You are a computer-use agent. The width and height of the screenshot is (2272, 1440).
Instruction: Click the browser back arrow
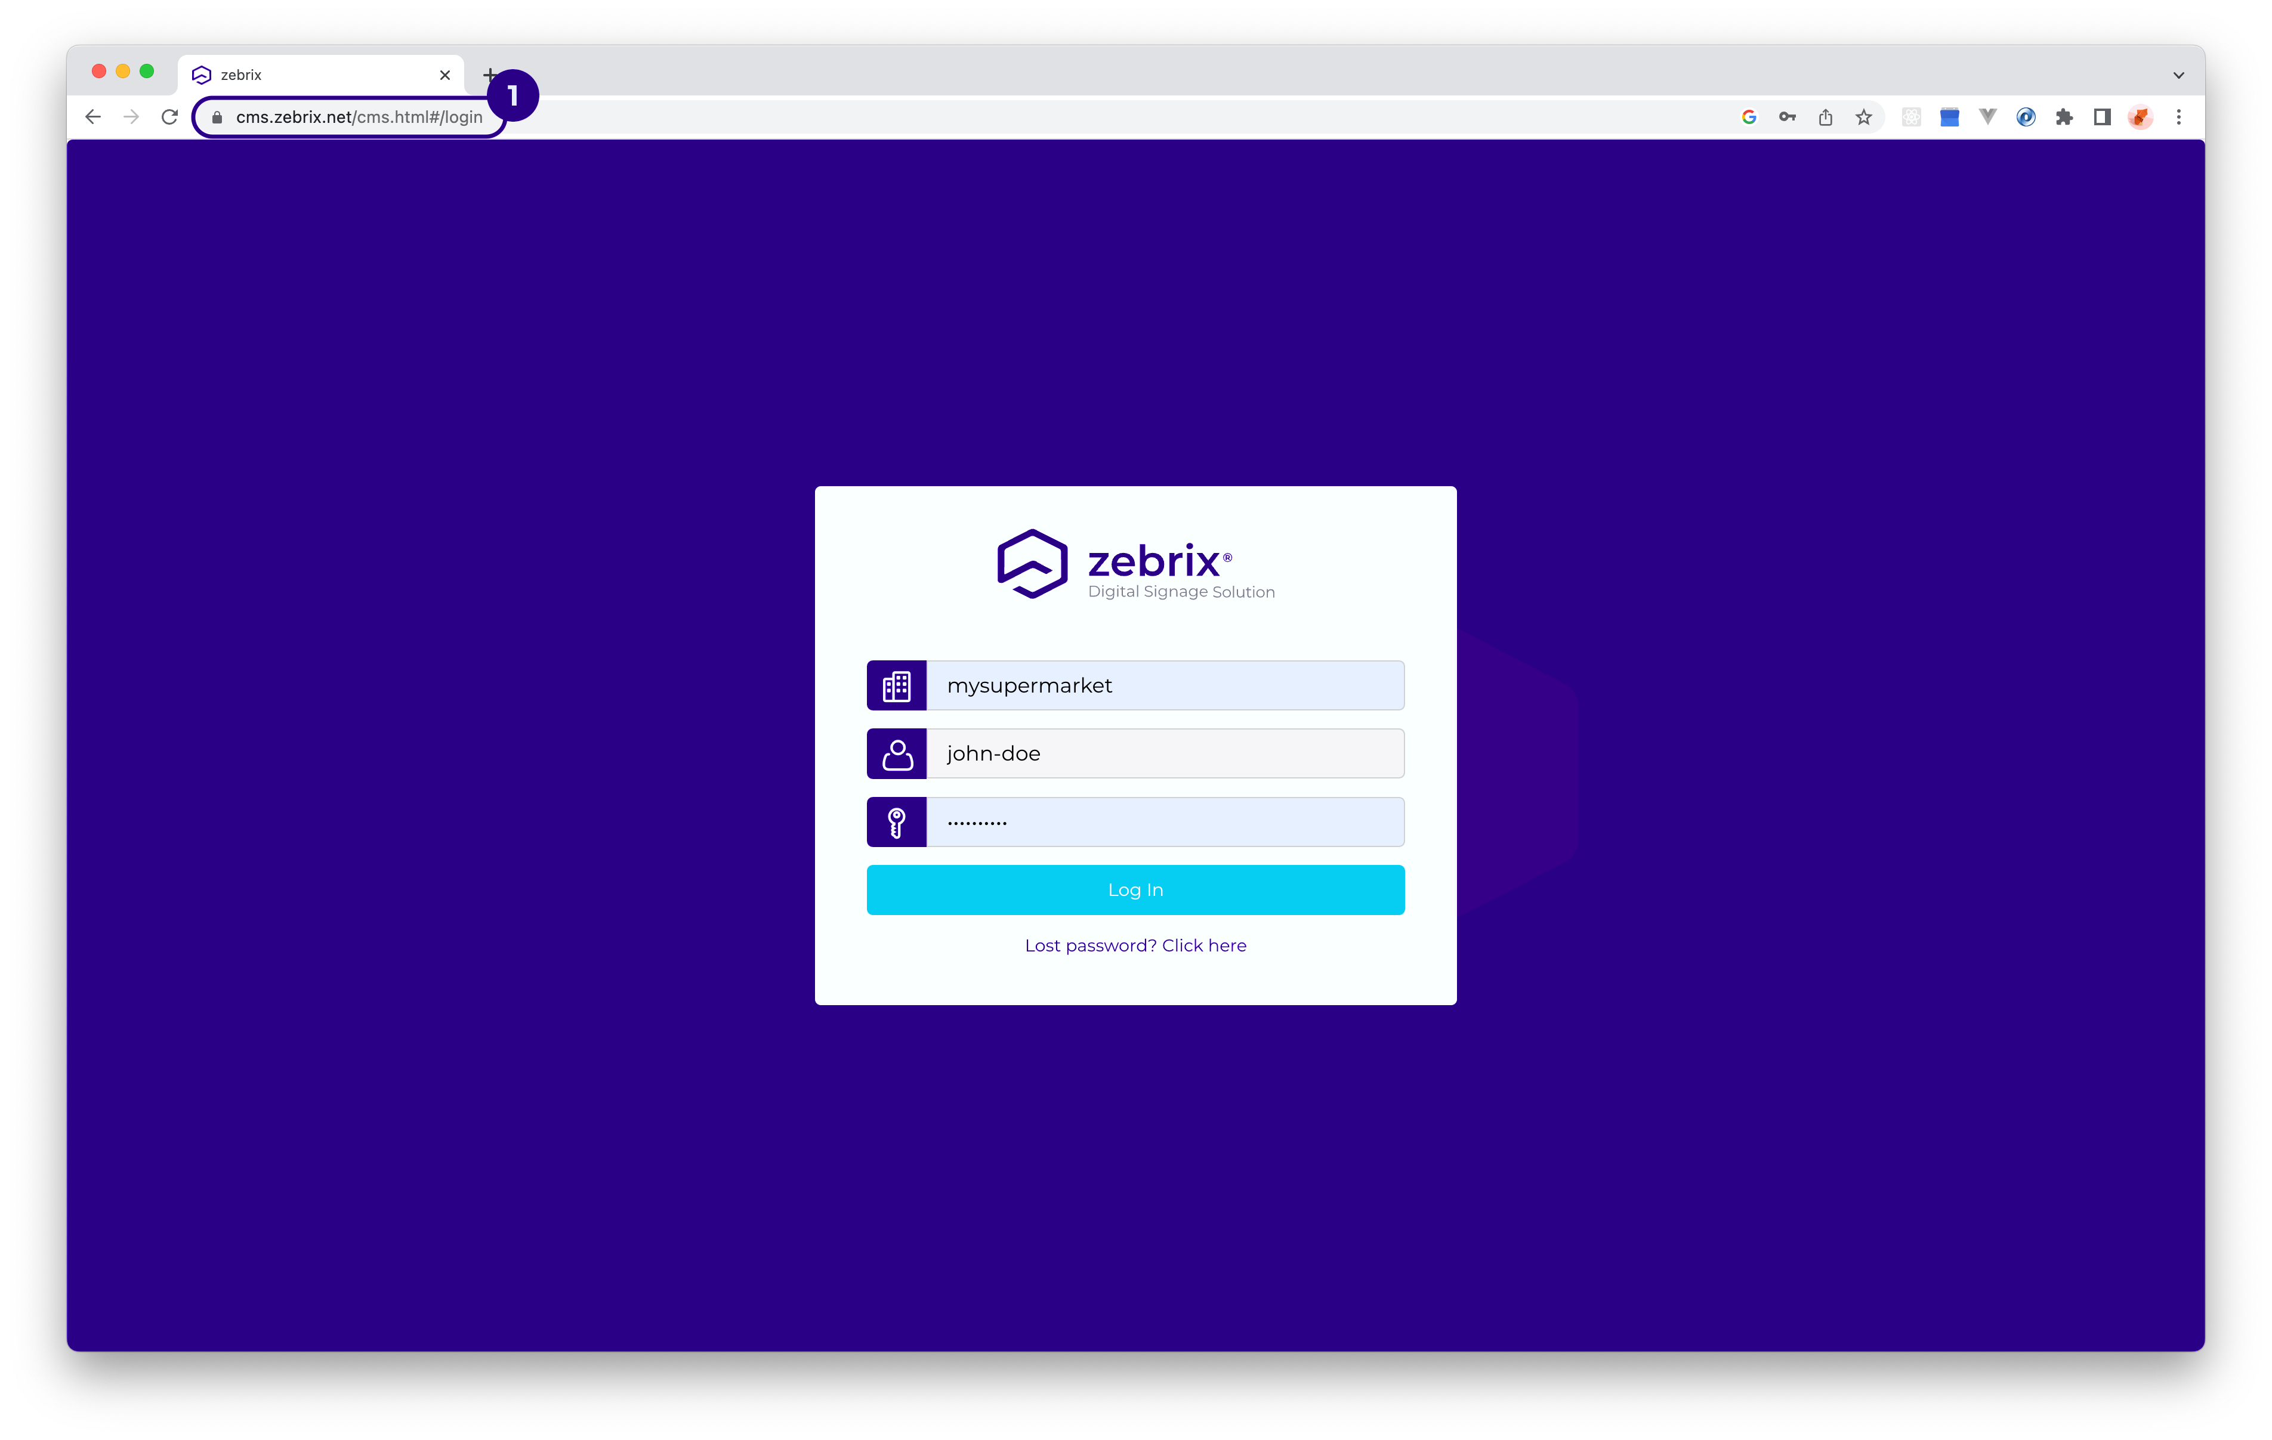(92, 117)
